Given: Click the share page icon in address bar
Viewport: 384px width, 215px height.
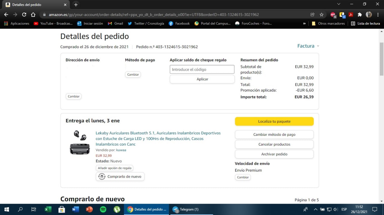Looking at the screenshot, I should click(313, 14).
